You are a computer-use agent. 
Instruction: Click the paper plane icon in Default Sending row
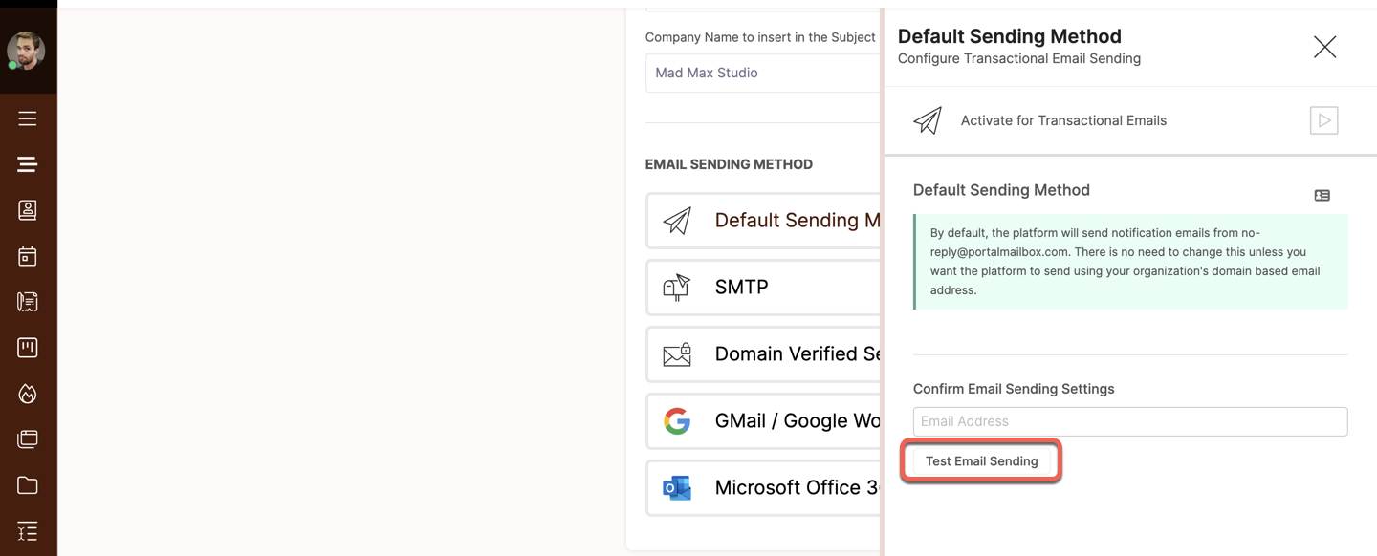677,221
